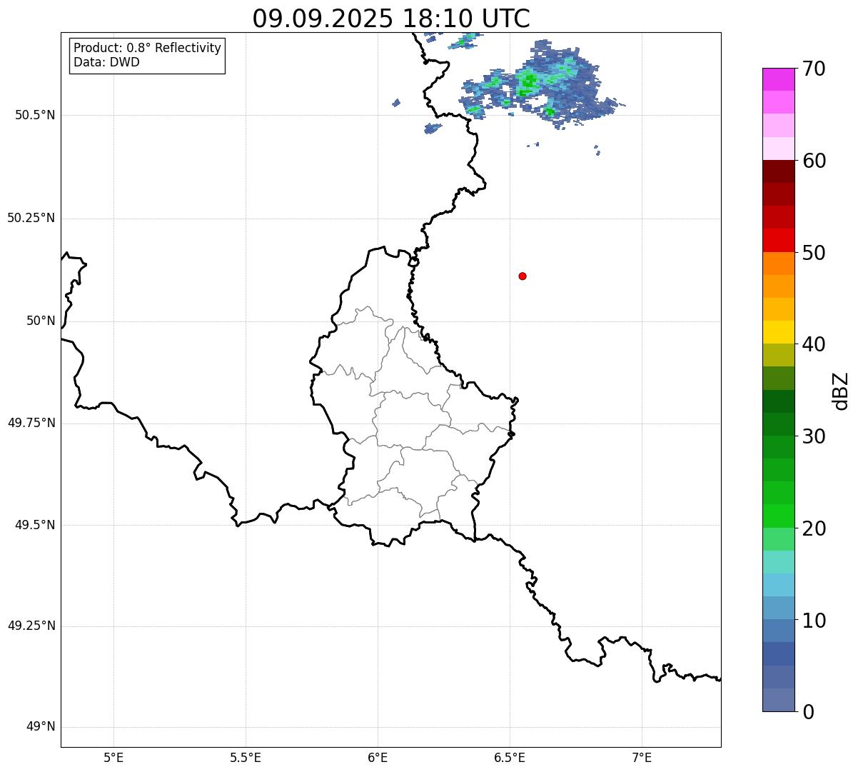Click the colorbar 70 tick label
Viewport: 858px width, 772px height.
point(814,69)
